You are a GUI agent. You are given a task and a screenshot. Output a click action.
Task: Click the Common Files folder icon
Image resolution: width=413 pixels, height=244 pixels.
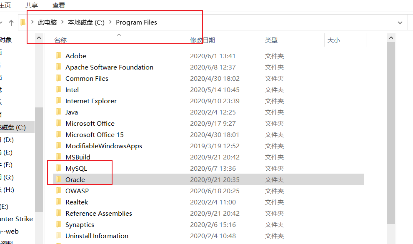tap(59, 78)
